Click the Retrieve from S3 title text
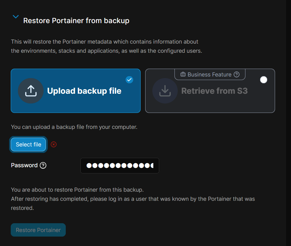The image size is (291, 246). click(x=214, y=91)
